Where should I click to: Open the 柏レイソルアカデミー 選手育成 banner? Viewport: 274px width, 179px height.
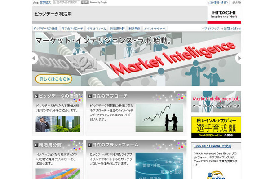click(216, 127)
